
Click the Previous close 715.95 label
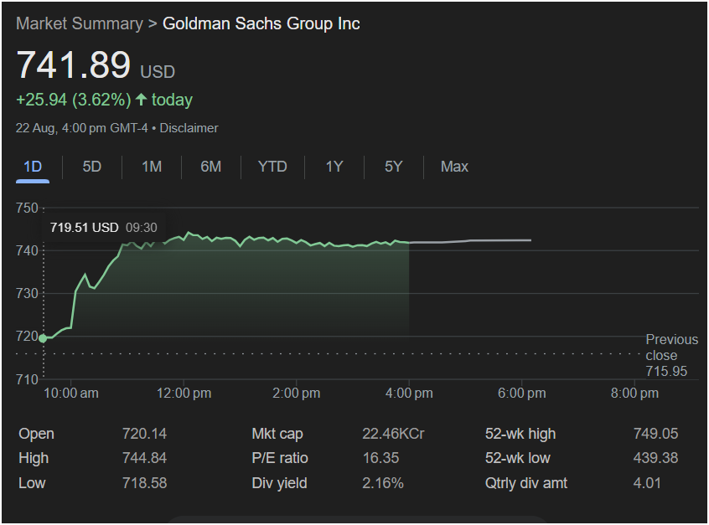click(671, 355)
